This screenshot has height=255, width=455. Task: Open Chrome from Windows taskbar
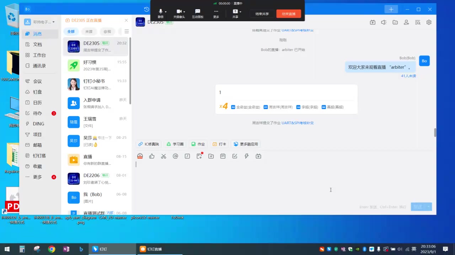pos(52,249)
